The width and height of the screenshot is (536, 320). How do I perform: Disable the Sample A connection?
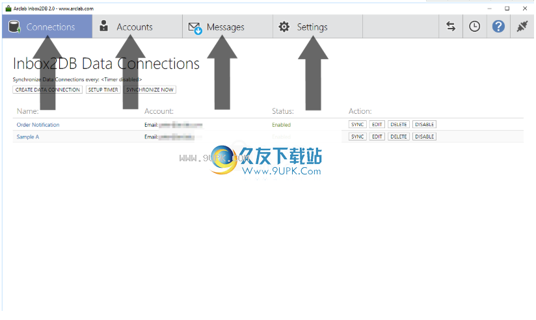point(424,137)
